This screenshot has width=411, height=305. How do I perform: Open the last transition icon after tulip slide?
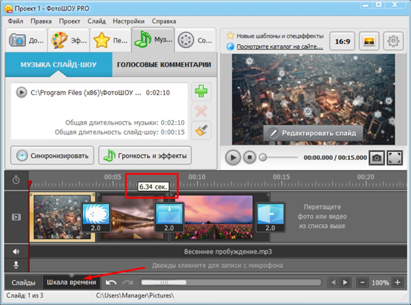coord(270,217)
